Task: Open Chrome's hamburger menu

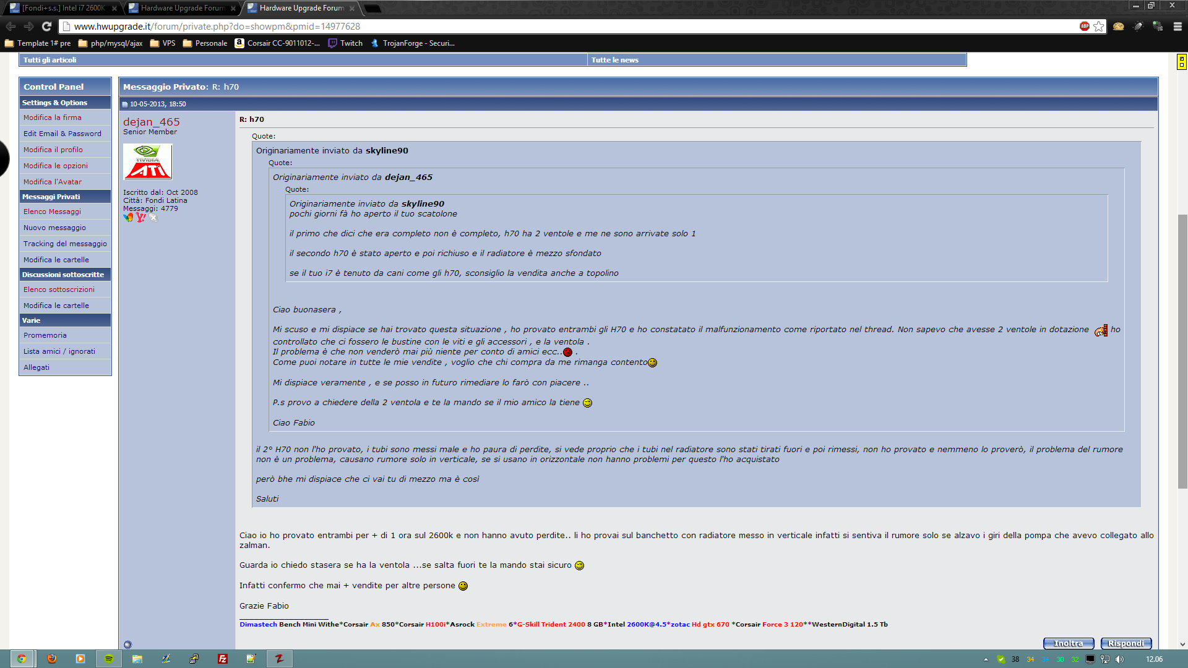Action: pos(1177,26)
